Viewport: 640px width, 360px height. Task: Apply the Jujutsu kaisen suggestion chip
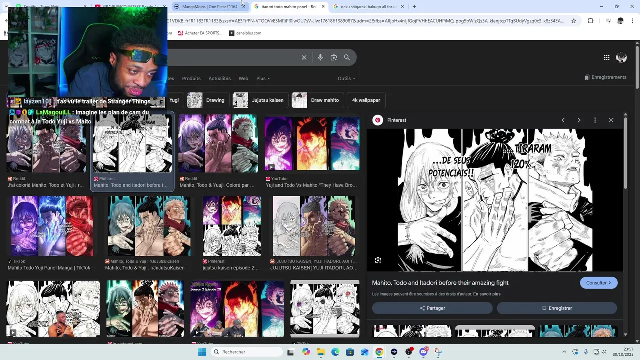pyautogui.click(x=260, y=100)
